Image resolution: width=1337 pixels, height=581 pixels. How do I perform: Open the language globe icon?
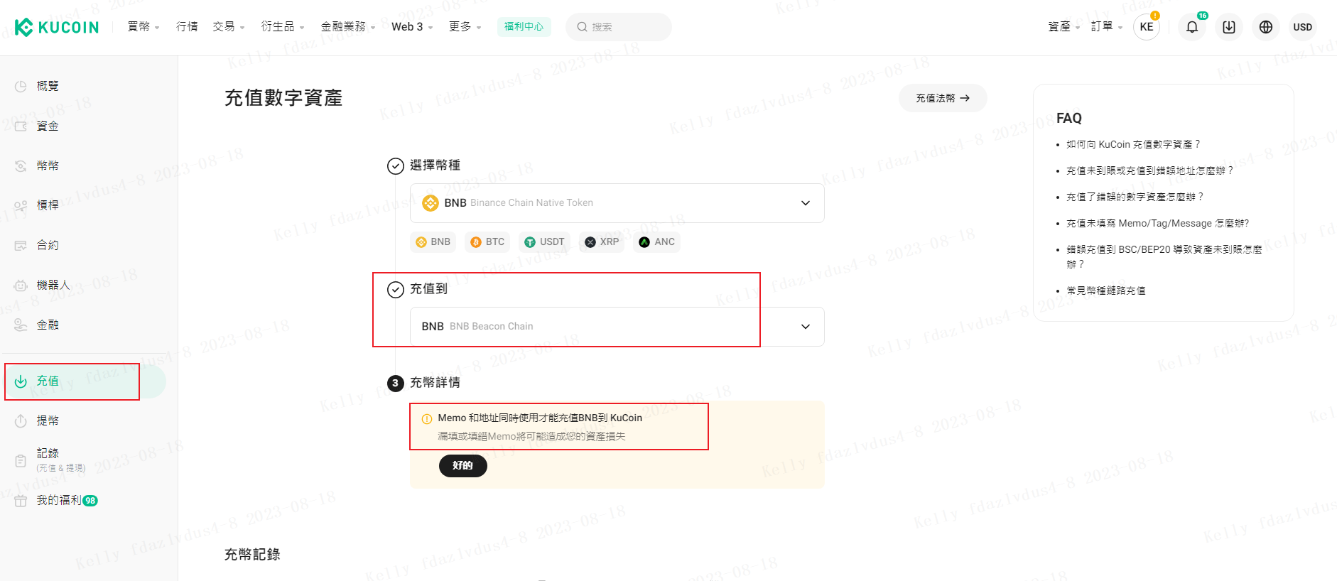coord(1266,27)
